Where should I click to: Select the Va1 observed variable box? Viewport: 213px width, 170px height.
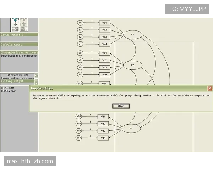point(105,23)
